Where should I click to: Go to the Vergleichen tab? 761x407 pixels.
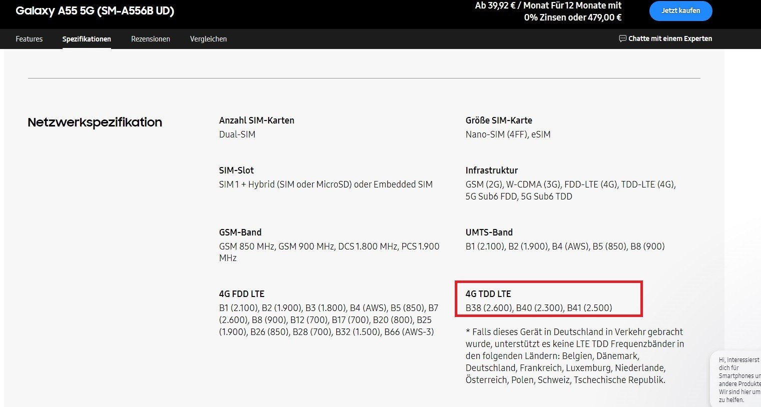click(208, 39)
